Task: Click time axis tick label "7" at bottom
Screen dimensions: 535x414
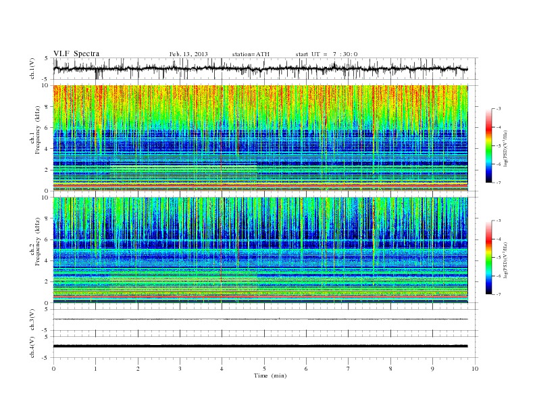Action: [349, 369]
